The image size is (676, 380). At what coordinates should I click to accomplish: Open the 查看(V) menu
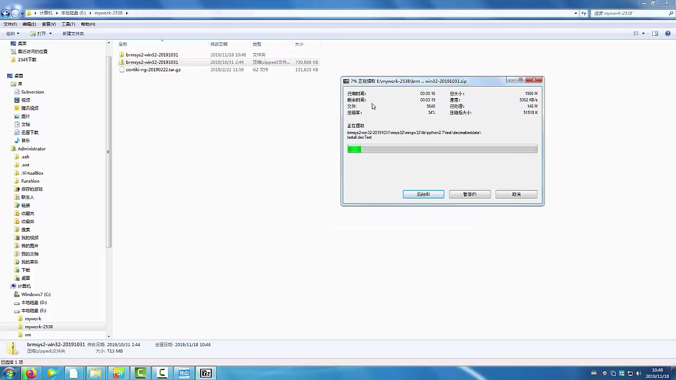[49, 24]
